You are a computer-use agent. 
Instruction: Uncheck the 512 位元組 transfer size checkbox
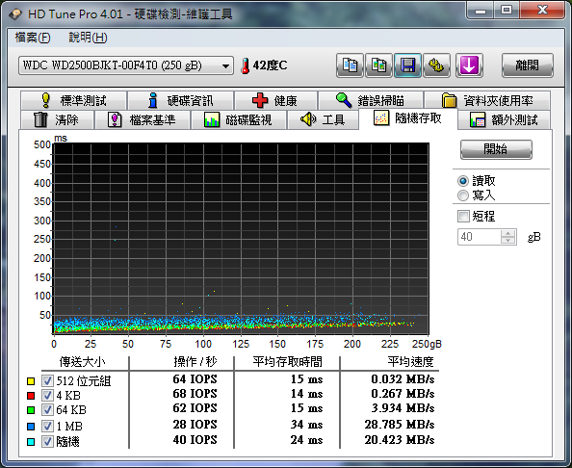(x=47, y=380)
